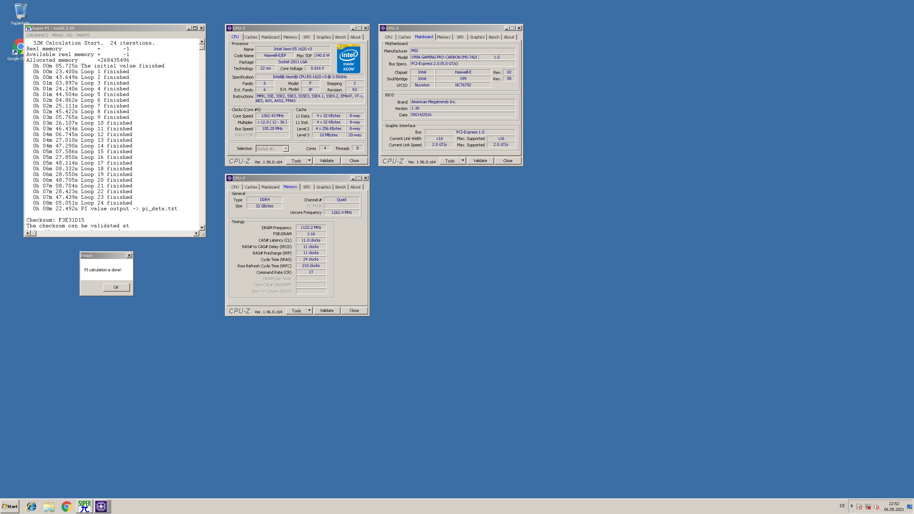Viewport: 914px width, 514px height.
Task: Click Super PI horizontal scrollbar left arrow
Action: [x=28, y=233]
